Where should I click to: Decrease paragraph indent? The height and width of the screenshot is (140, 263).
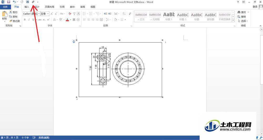106,14
